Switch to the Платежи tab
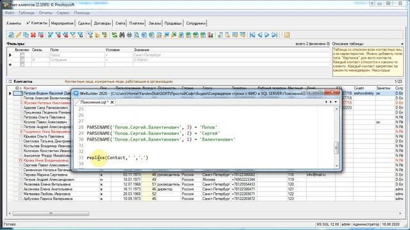This screenshot has width=410, height=230. (136, 23)
